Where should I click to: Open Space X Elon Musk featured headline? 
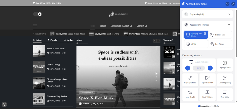point(96,98)
